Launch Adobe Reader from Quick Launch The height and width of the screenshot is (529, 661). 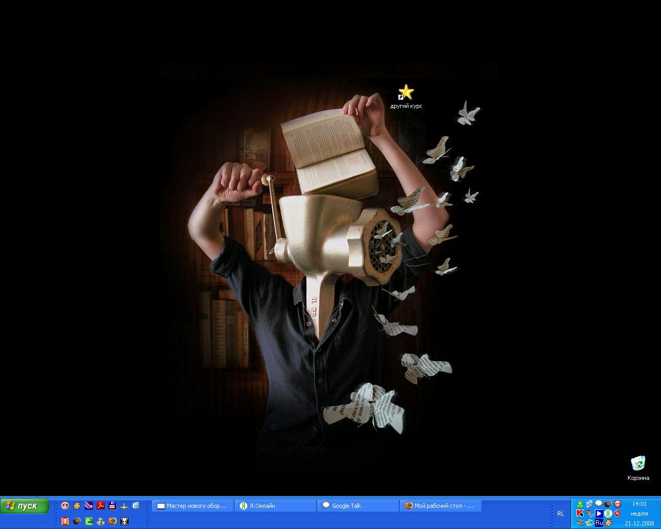pos(101,506)
